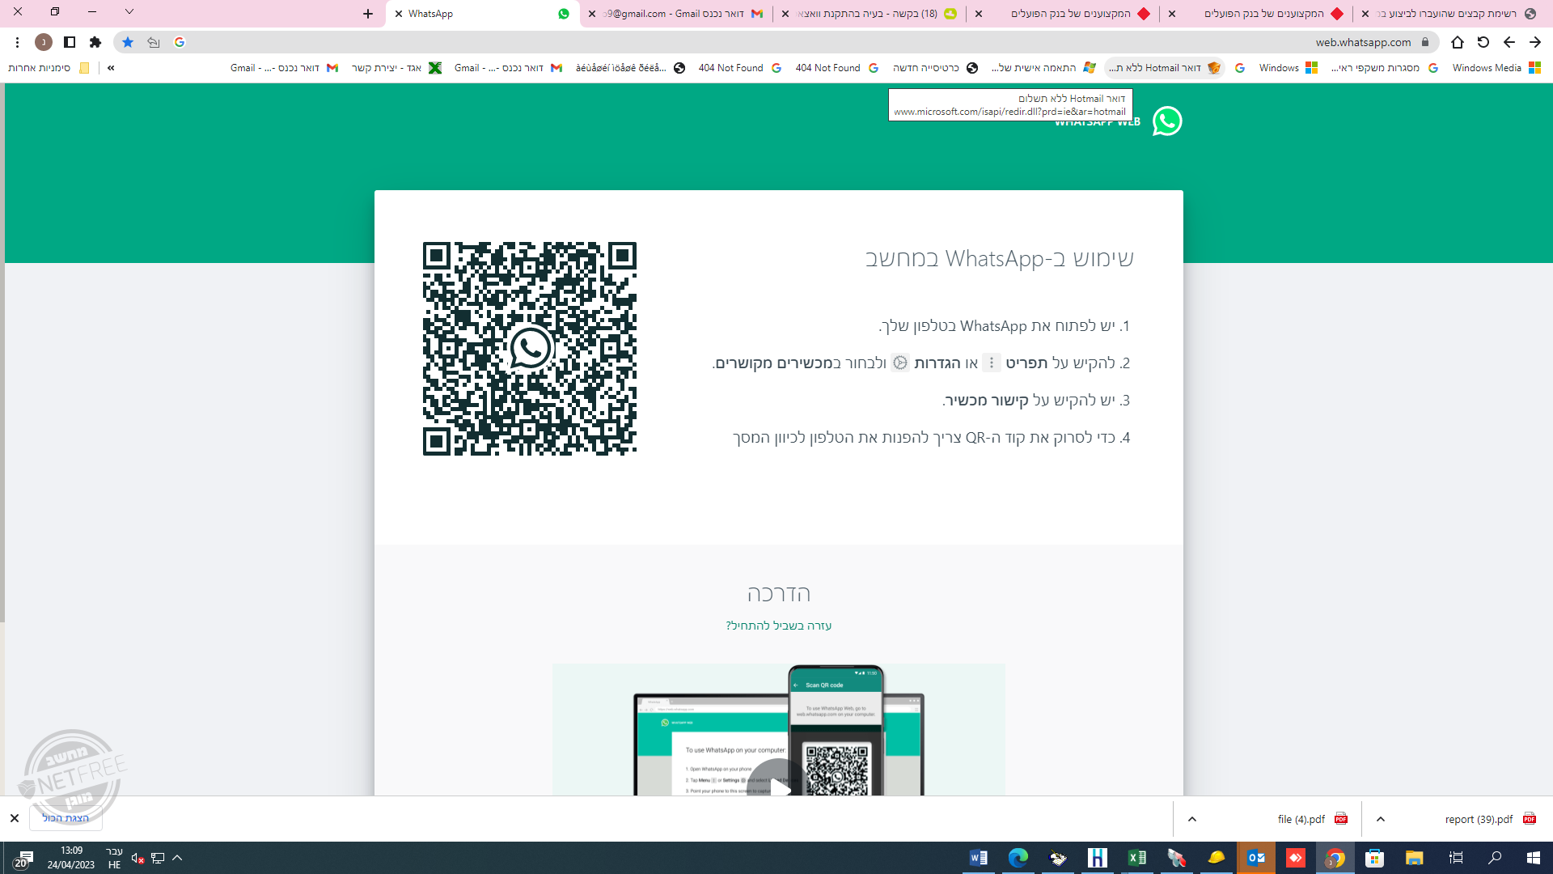Toggle the bookmark star for this page

(128, 42)
